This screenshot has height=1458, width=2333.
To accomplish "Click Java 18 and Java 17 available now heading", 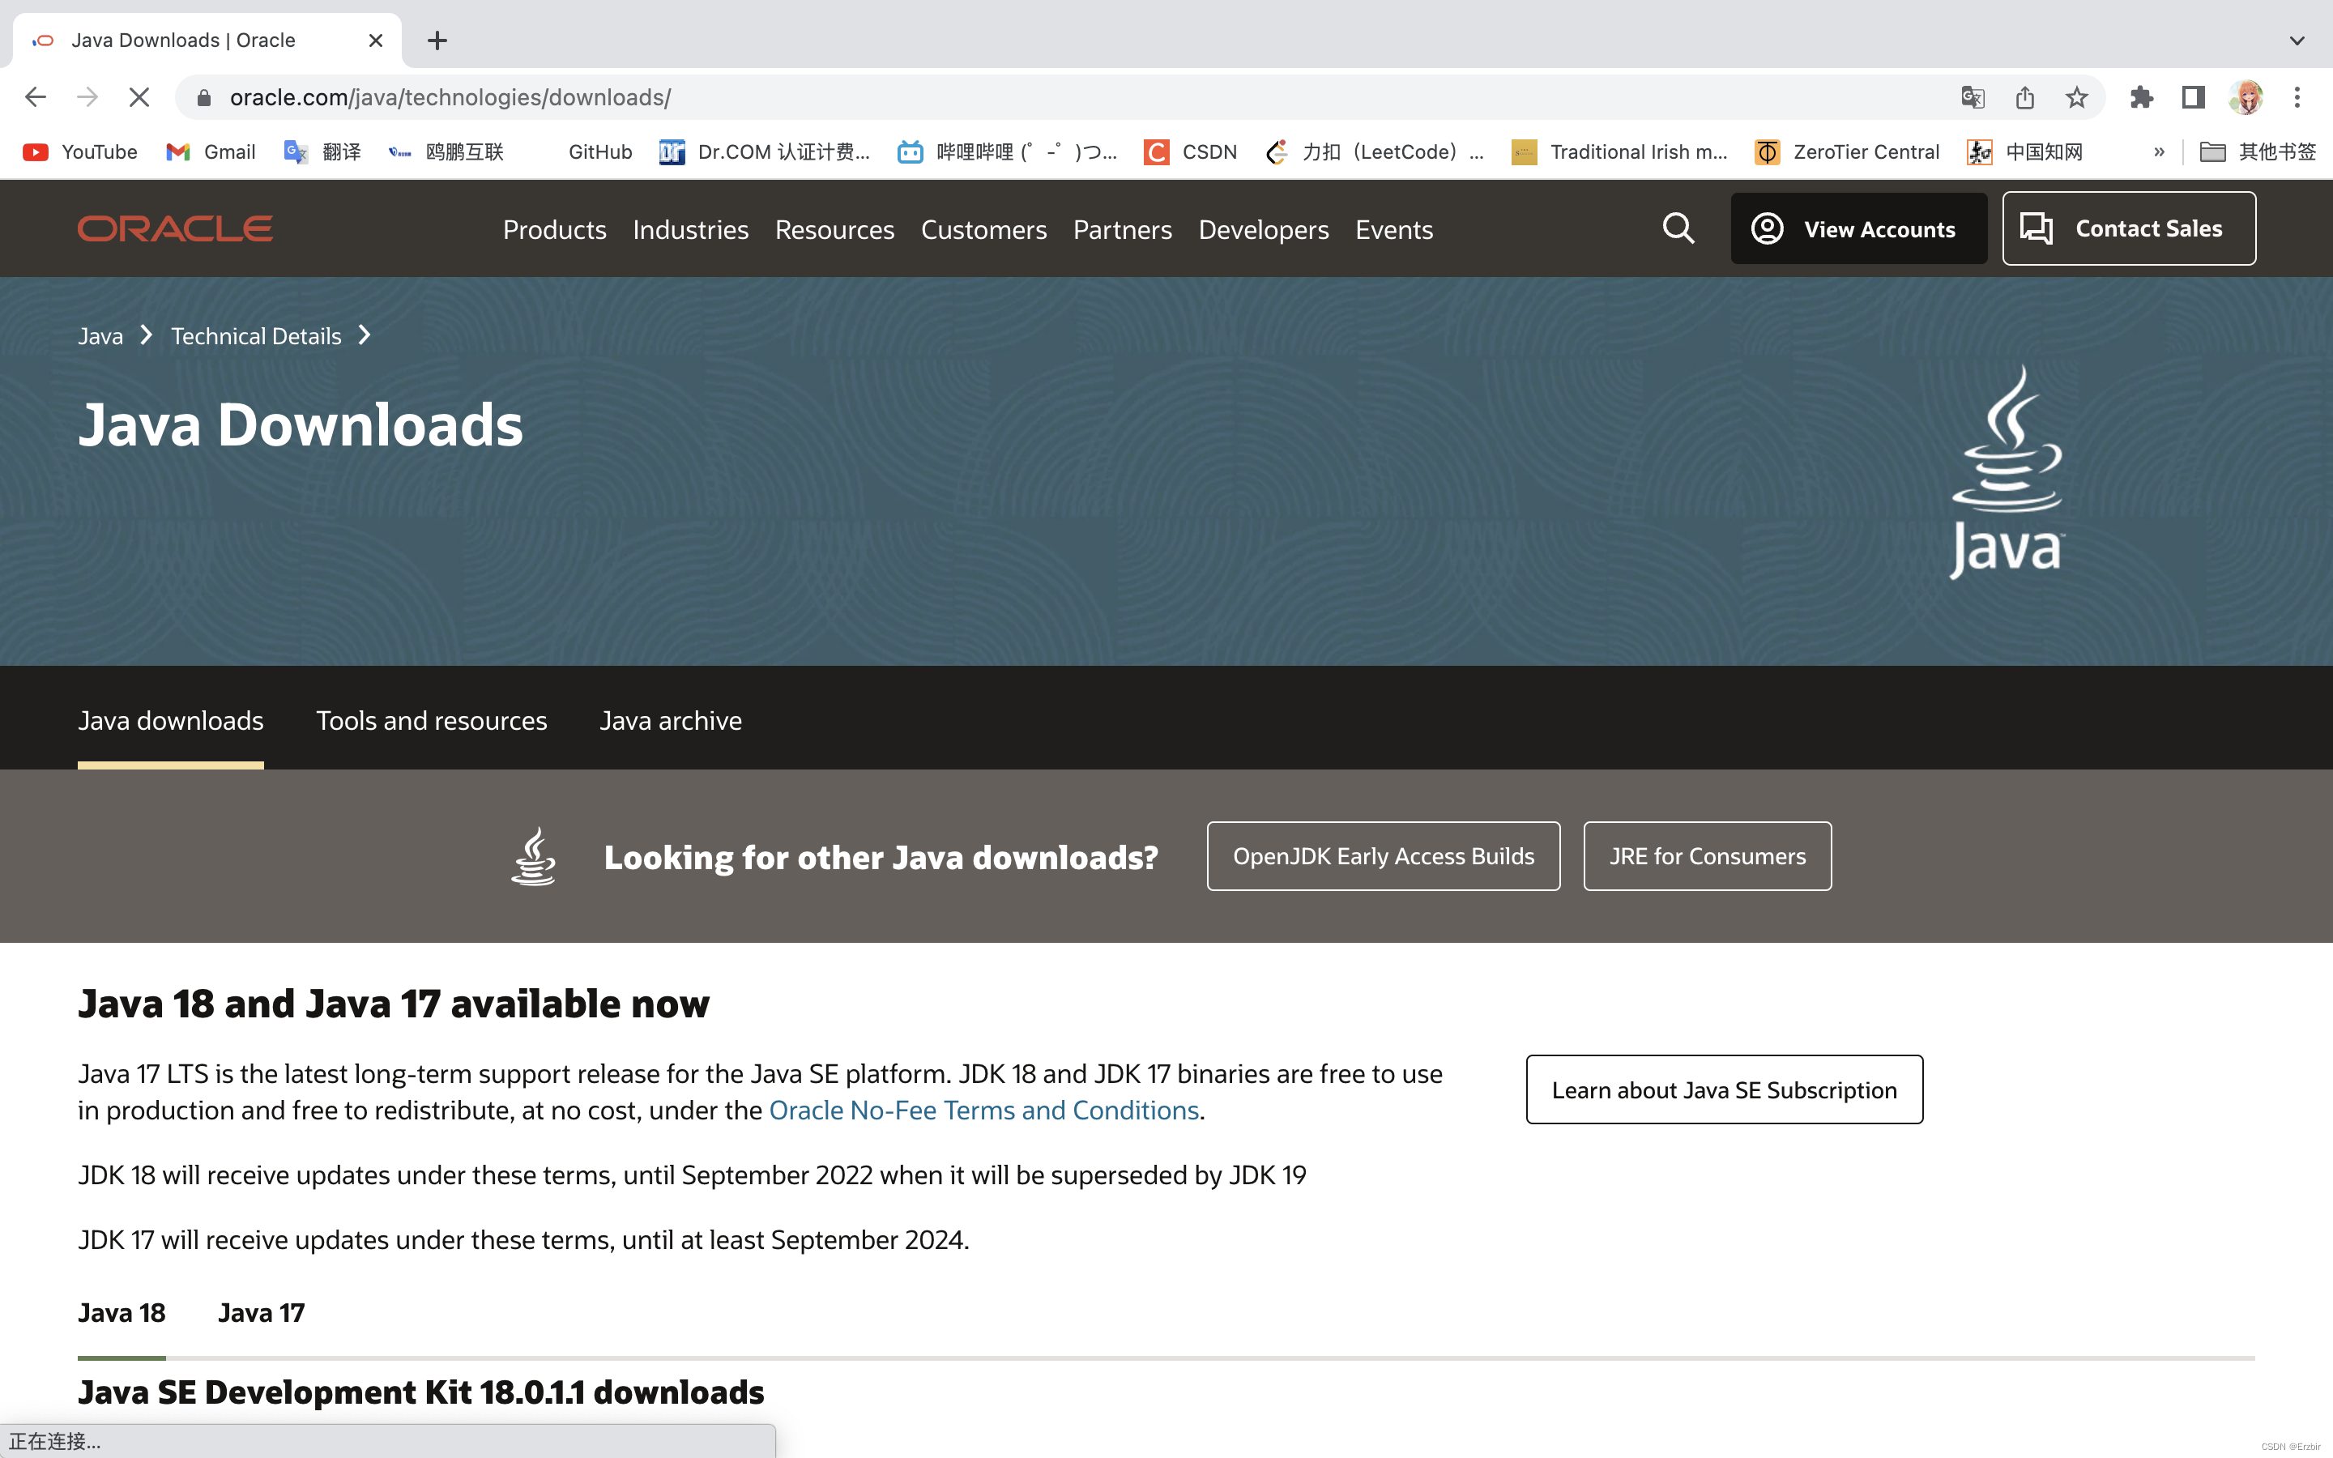I will tap(394, 1004).
